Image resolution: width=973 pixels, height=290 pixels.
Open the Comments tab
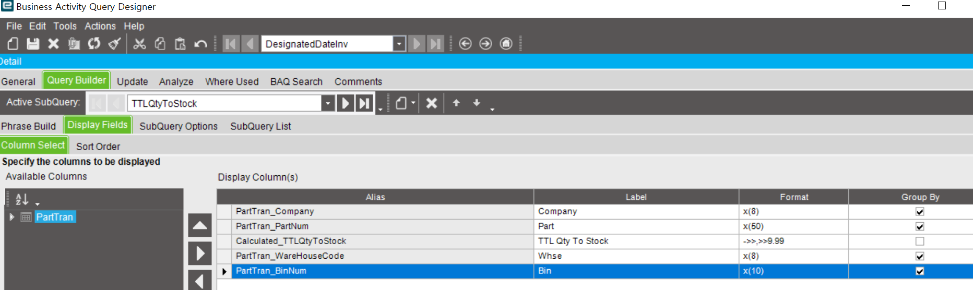tap(359, 82)
